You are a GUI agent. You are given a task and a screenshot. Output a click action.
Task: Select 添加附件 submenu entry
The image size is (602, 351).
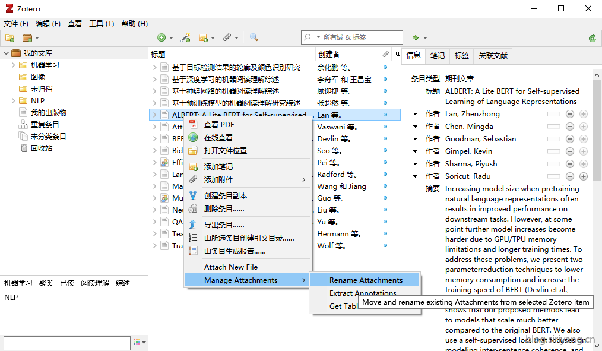248,179
